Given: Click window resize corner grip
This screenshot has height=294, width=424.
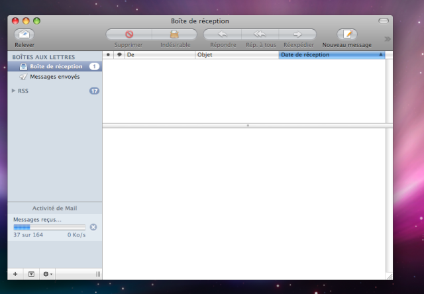Looking at the screenshot, I should tap(390, 276).
